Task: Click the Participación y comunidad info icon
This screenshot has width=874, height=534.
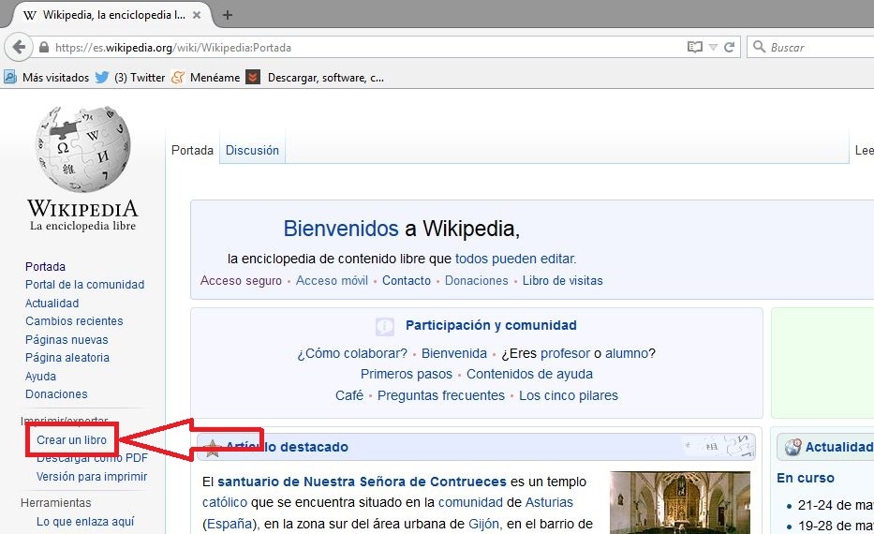Action: coord(385,326)
